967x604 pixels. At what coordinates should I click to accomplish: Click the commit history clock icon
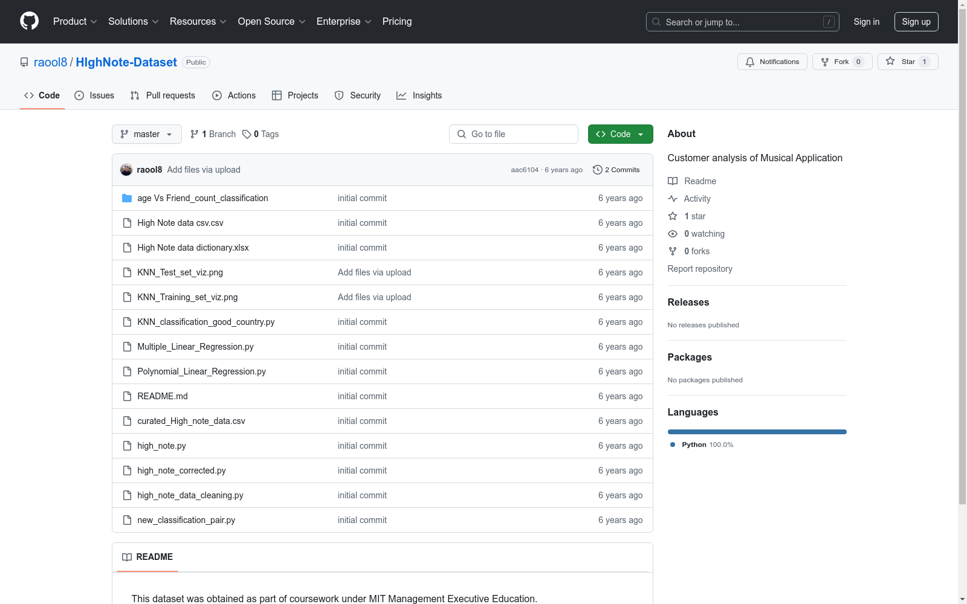(597, 170)
